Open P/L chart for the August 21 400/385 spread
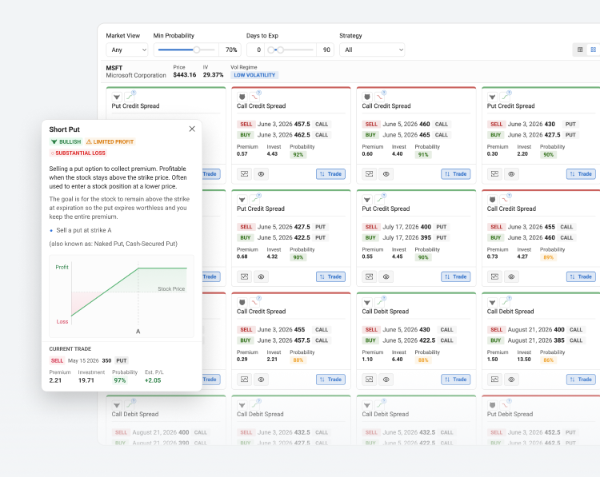 [494, 380]
